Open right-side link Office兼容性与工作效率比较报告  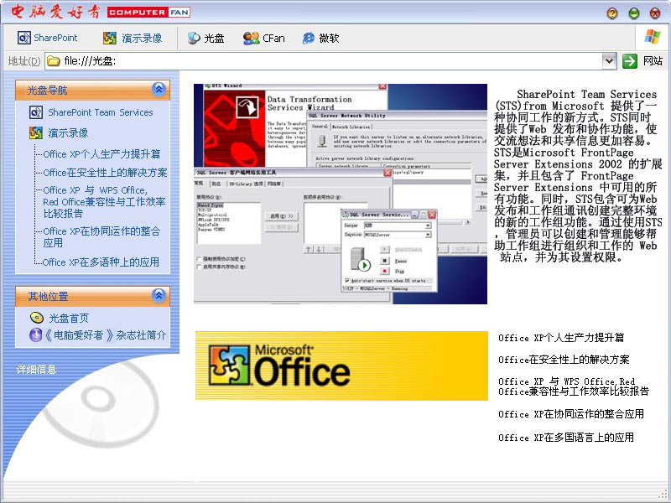[574, 386]
